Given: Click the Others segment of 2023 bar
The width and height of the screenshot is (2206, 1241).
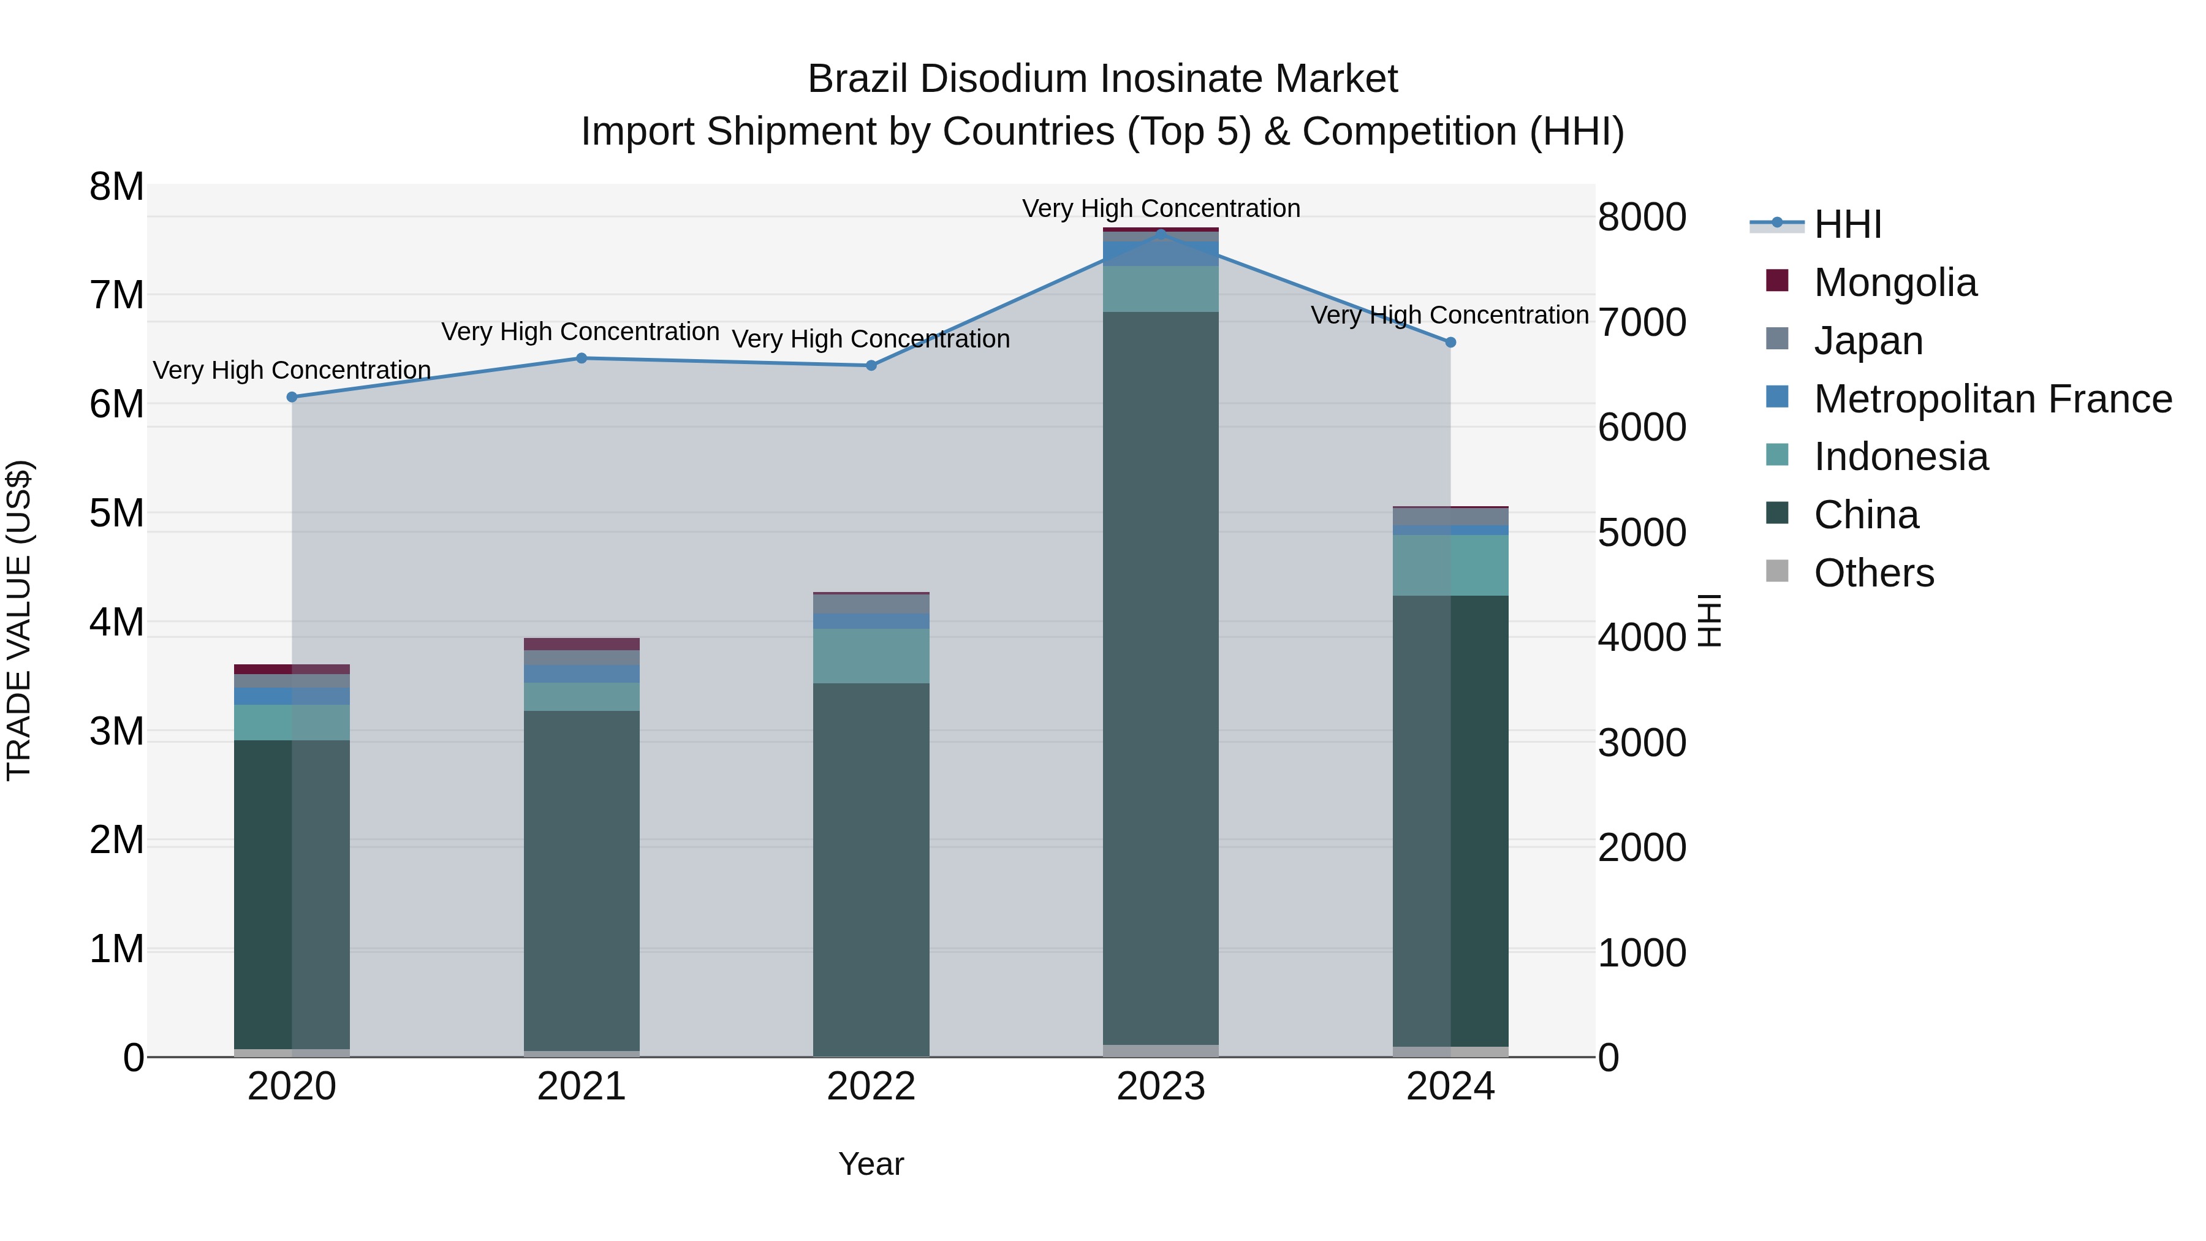Looking at the screenshot, I should (1161, 1051).
